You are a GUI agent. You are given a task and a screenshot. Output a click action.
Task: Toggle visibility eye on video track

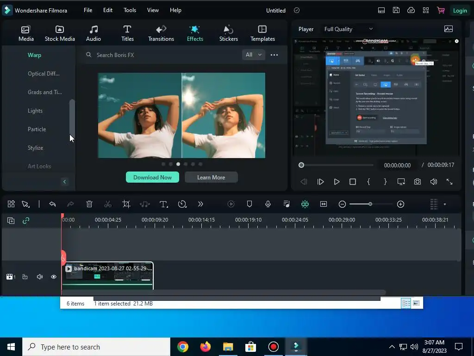pos(54,277)
